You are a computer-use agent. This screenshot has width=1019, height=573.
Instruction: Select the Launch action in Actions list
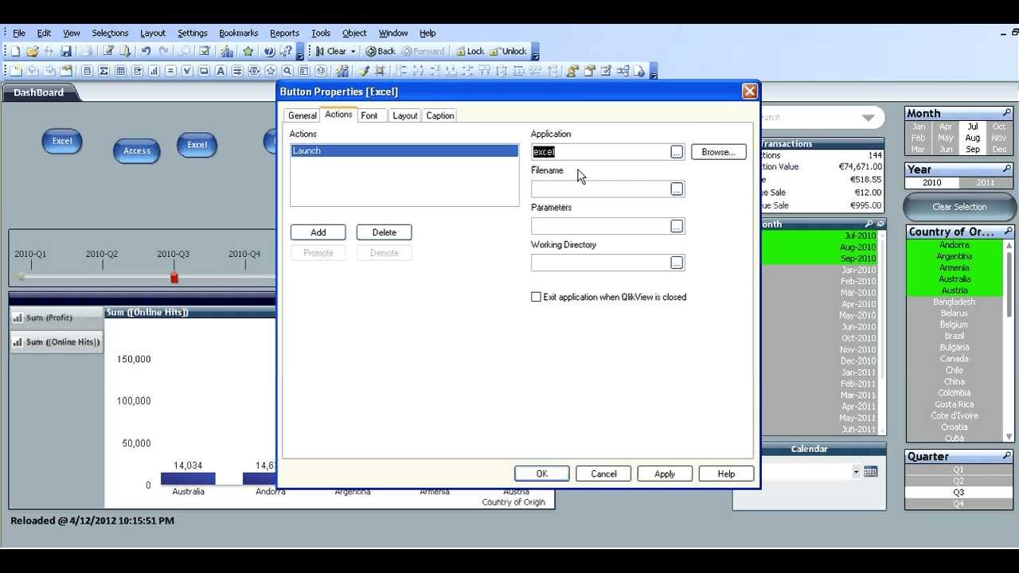pyautogui.click(x=404, y=150)
